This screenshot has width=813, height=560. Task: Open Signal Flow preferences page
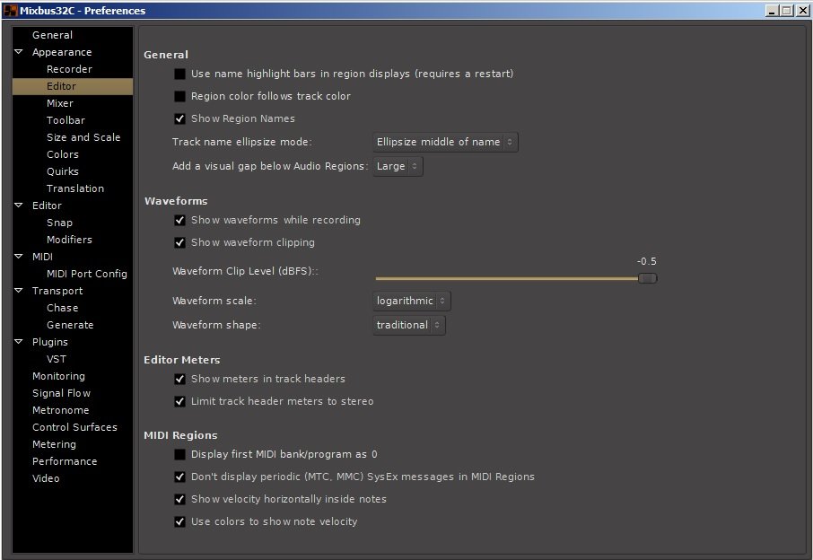61,394
